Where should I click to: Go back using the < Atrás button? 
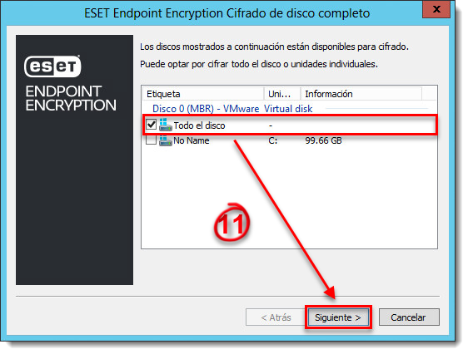pyautogui.click(x=276, y=317)
